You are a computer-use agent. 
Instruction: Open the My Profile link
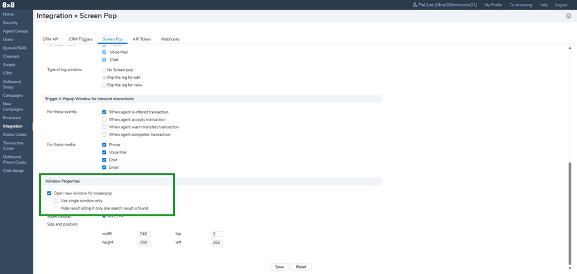[493, 4]
